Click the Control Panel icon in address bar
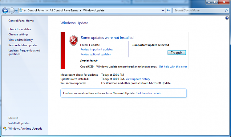Image resolution: width=231 pixels, height=137 pixels. [21, 10]
